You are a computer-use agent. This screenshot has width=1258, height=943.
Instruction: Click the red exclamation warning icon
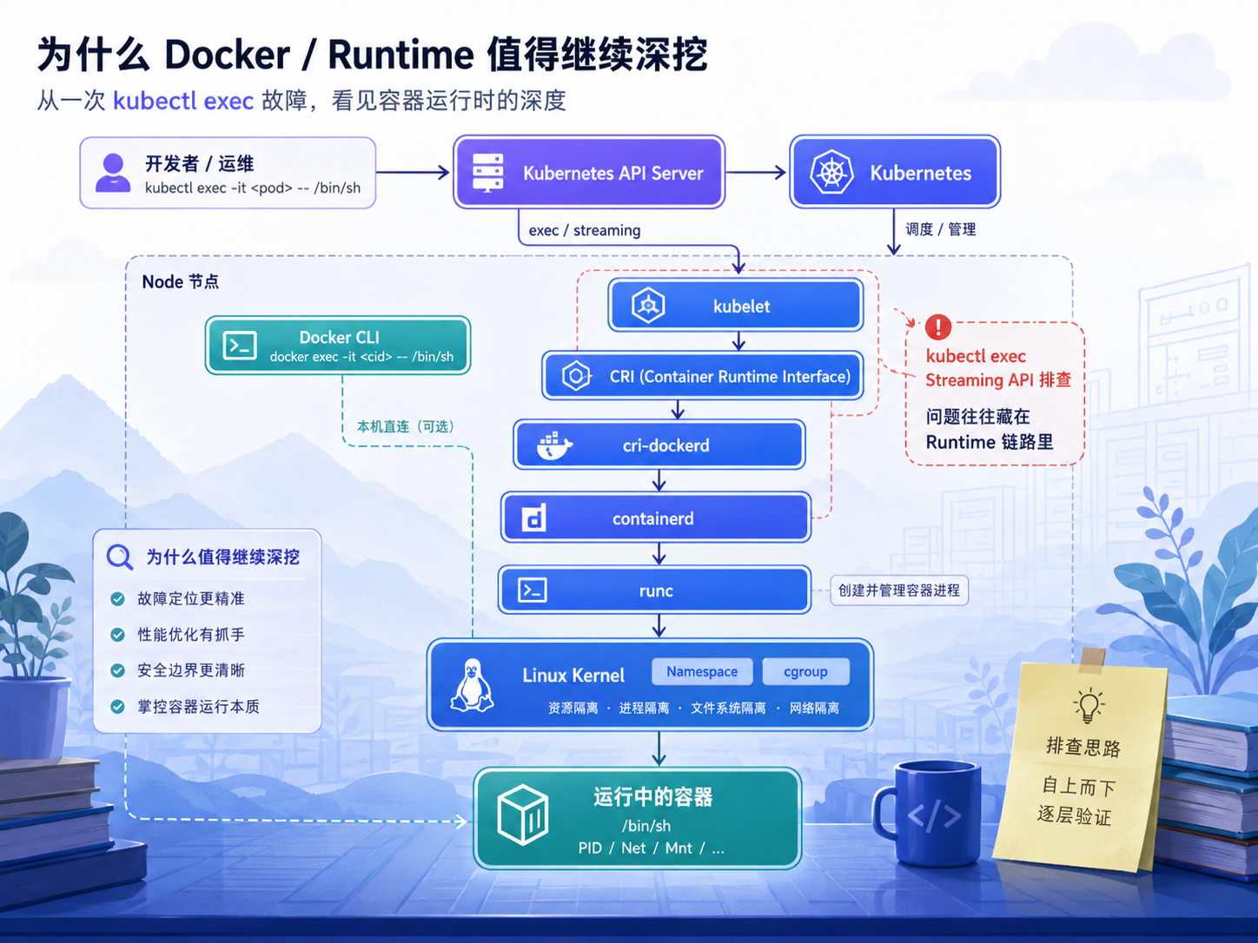(938, 327)
